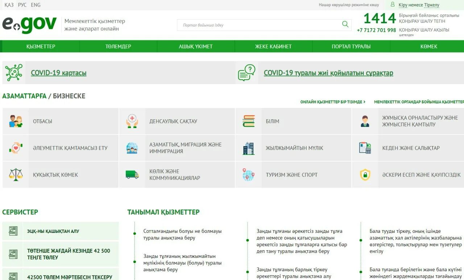Click the icon beside 42 500 ТЕҢГЕ ТӨЛЕУ
464x280 pixels.
click(x=13, y=254)
